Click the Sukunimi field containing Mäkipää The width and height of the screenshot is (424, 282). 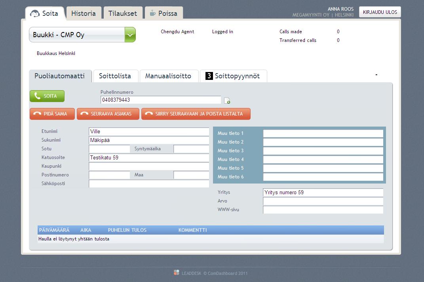coord(149,140)
